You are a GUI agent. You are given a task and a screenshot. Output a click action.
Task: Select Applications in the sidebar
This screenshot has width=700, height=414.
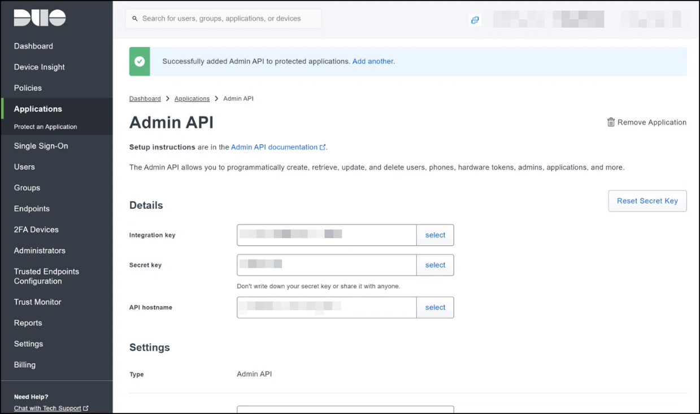point(38,109)
